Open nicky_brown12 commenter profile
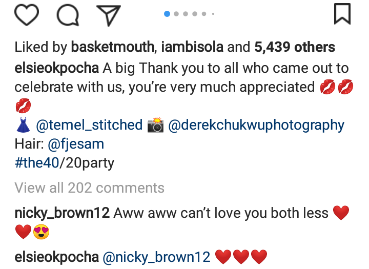 (62, 213)
